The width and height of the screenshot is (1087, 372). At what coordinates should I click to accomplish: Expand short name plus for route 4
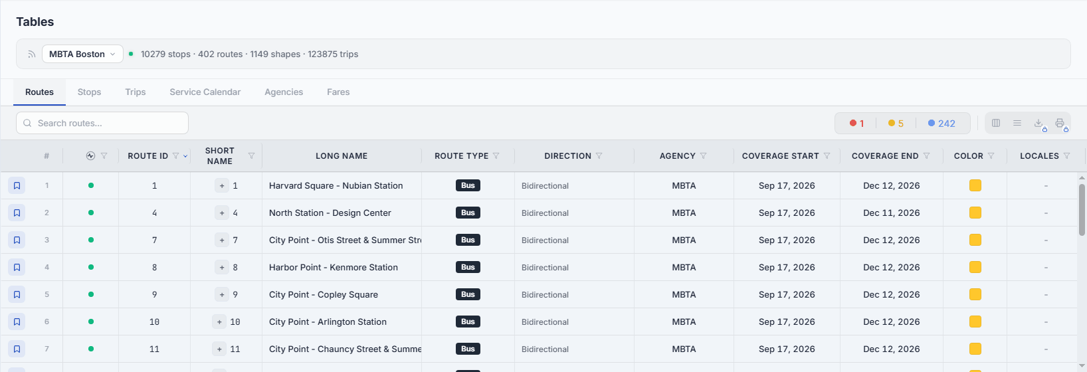222,213
